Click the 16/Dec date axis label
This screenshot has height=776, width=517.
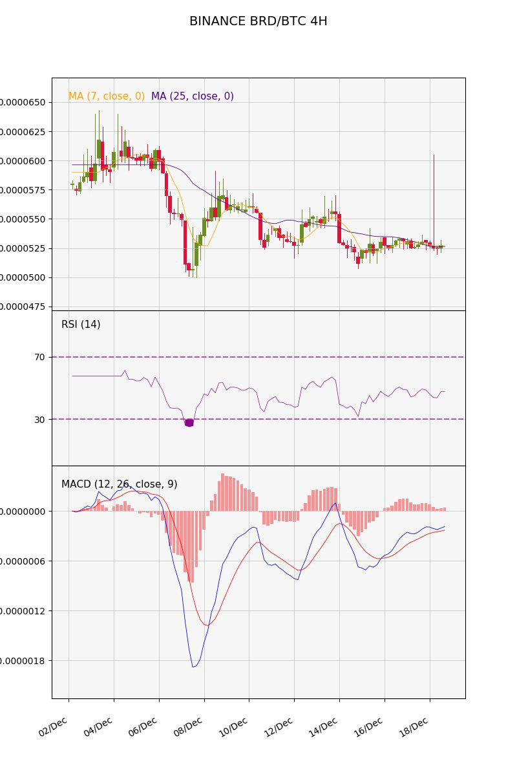[x=370, y=727]
